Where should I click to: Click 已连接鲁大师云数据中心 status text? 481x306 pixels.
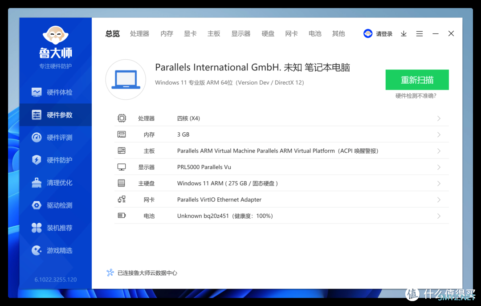(x=147, y=273)
